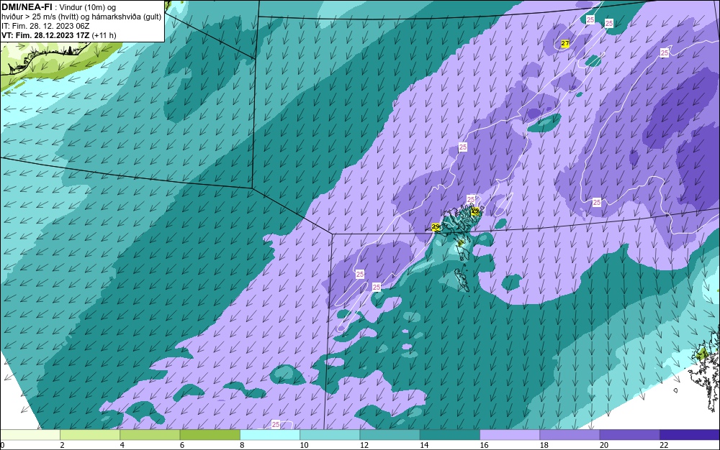Click the yellow 27 max gust label
The width and height of the screenshot is (720, 450).
click(565, 44)
